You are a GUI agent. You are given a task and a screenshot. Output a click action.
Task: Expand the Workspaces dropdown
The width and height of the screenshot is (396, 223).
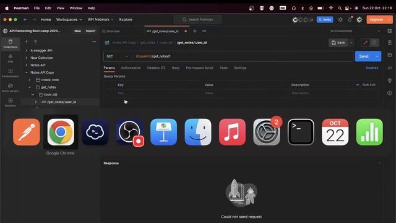(x=69, y=19)
